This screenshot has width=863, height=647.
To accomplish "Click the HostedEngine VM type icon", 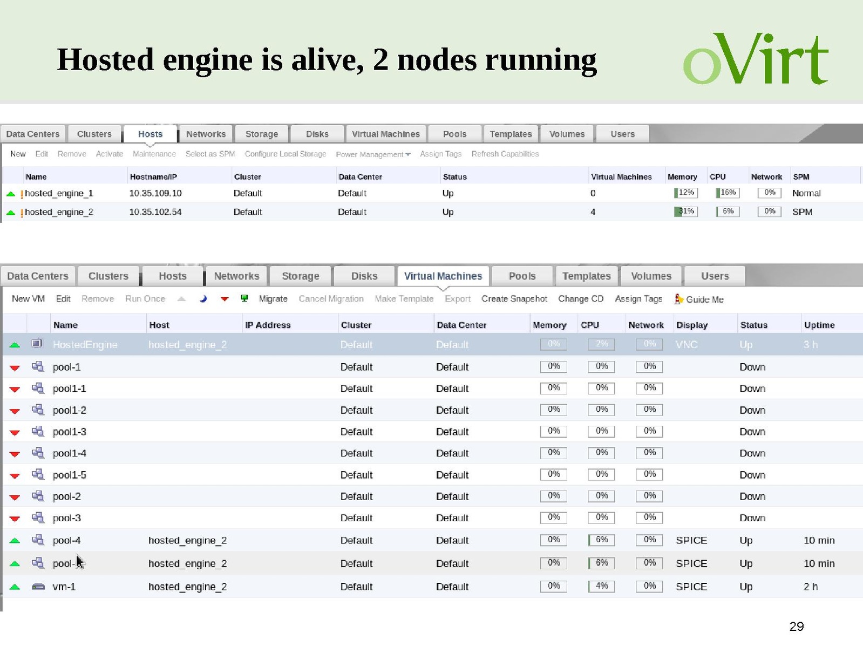I will tap(37, 344).
